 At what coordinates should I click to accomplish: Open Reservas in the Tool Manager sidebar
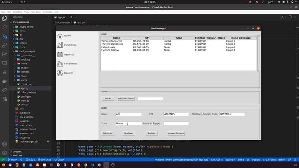[x=65, y=55]
